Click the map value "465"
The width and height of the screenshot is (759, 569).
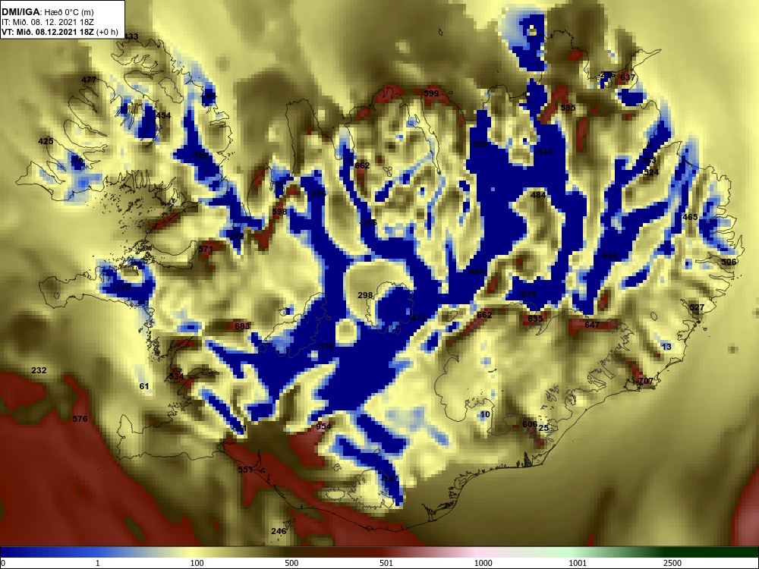point(690,217)
